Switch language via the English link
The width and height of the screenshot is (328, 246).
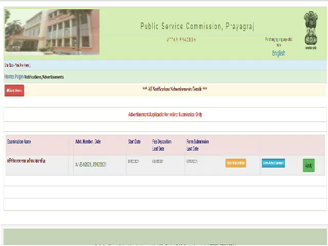pos(278,53)
